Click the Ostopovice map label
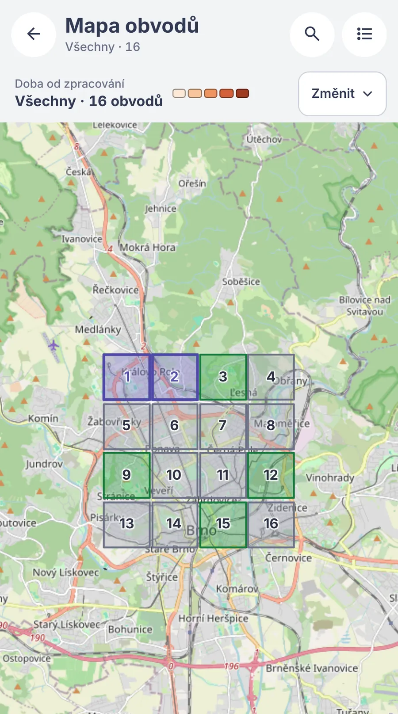Image resolution: width=398 pixels, height=714 pixels. click(x=27, y=659)
